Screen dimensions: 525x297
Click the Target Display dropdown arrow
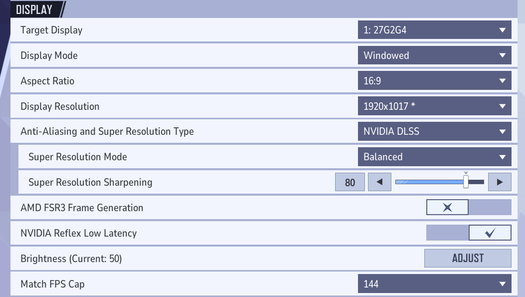pyautogui.click(x=502, y=30)
